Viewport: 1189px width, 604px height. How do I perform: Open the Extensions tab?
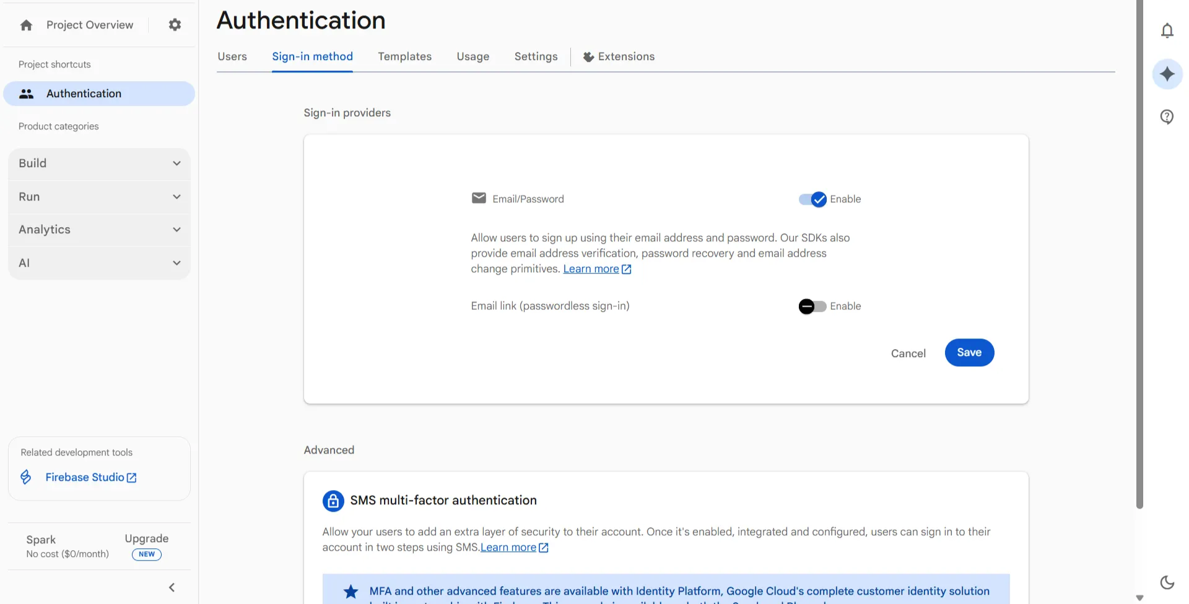(619, 56)
